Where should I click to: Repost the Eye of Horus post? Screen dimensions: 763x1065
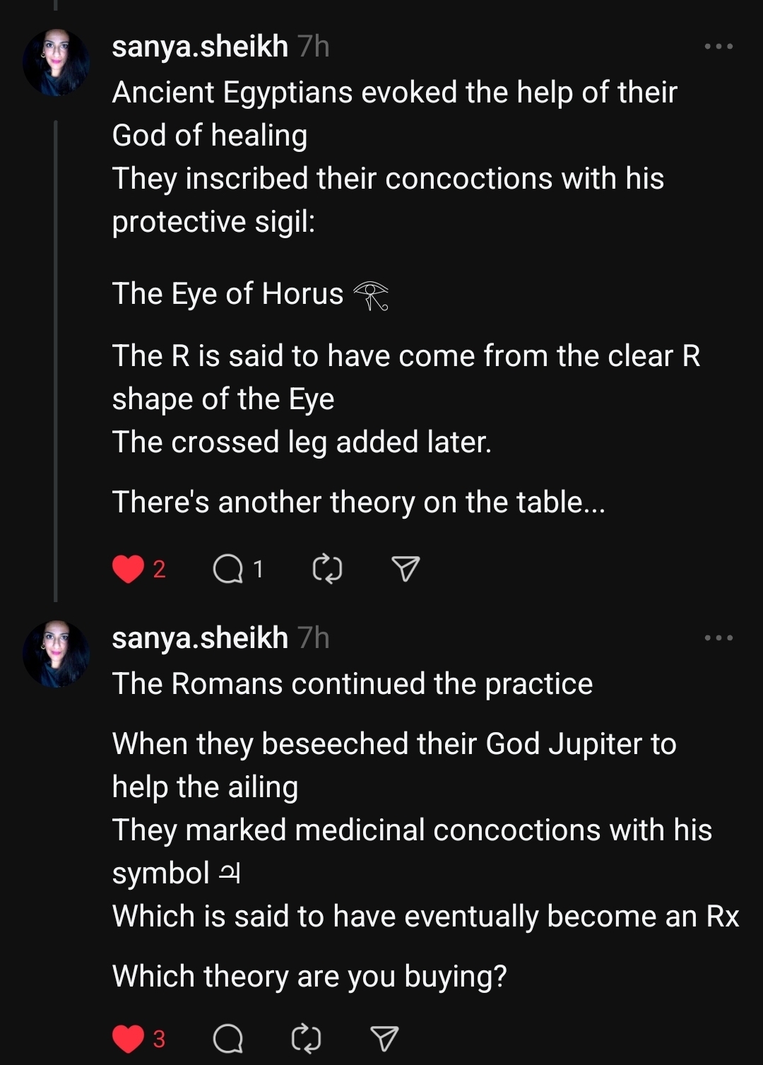327,569
